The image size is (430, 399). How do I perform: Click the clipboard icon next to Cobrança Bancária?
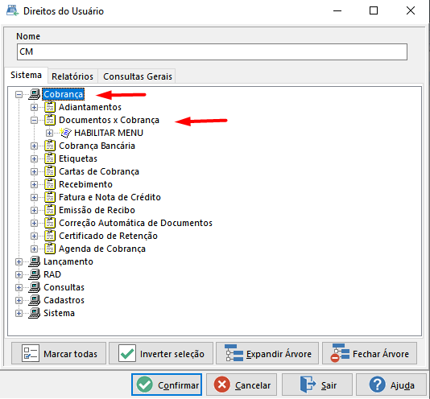pos(50,146)
